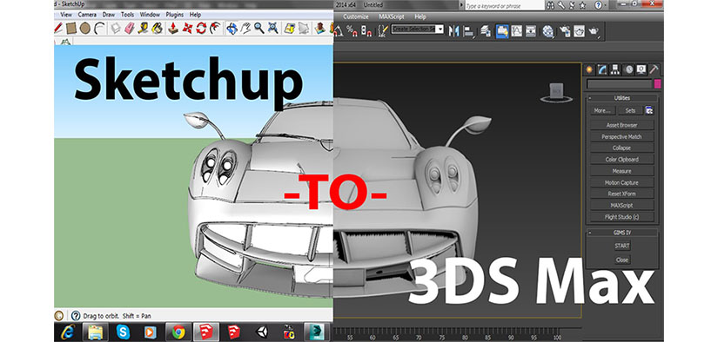
Task: Open the Draw menu in SketchUp
Action: (x=109, y=15)
